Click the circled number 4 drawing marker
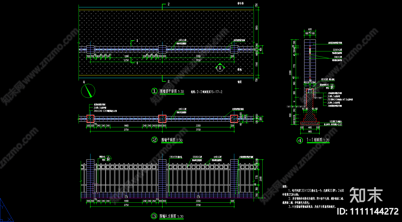 pos(300,140)
